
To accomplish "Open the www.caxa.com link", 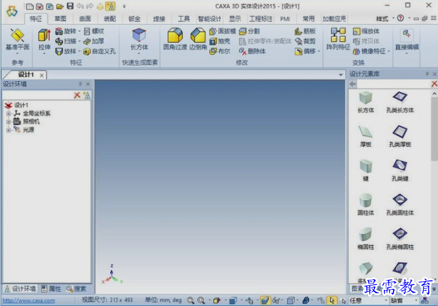I will pos(29,301).
